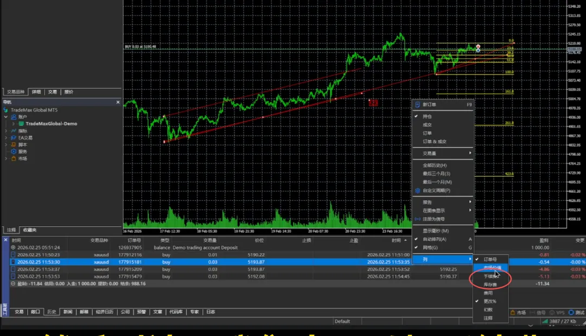Screen dimensions: 586x336
Task: Switch to the 经济日历 tab
Action: pos(104,312)
